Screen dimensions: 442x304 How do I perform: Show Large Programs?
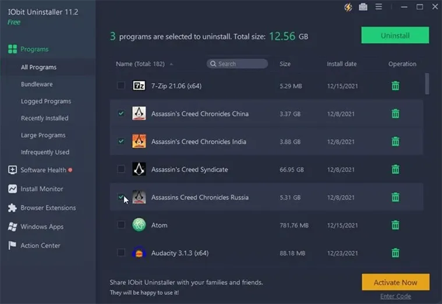(43, 135)
